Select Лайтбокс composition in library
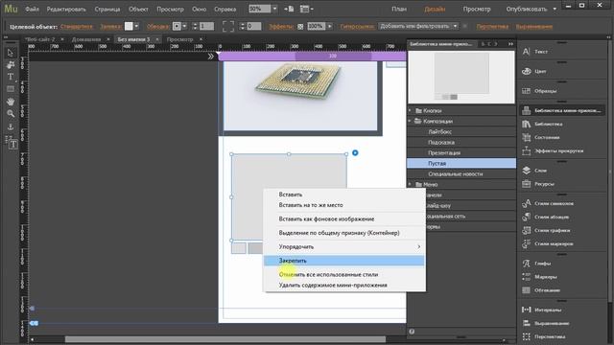Image resolution: width=614 pixels, height=345 pixels. [461, 132]
